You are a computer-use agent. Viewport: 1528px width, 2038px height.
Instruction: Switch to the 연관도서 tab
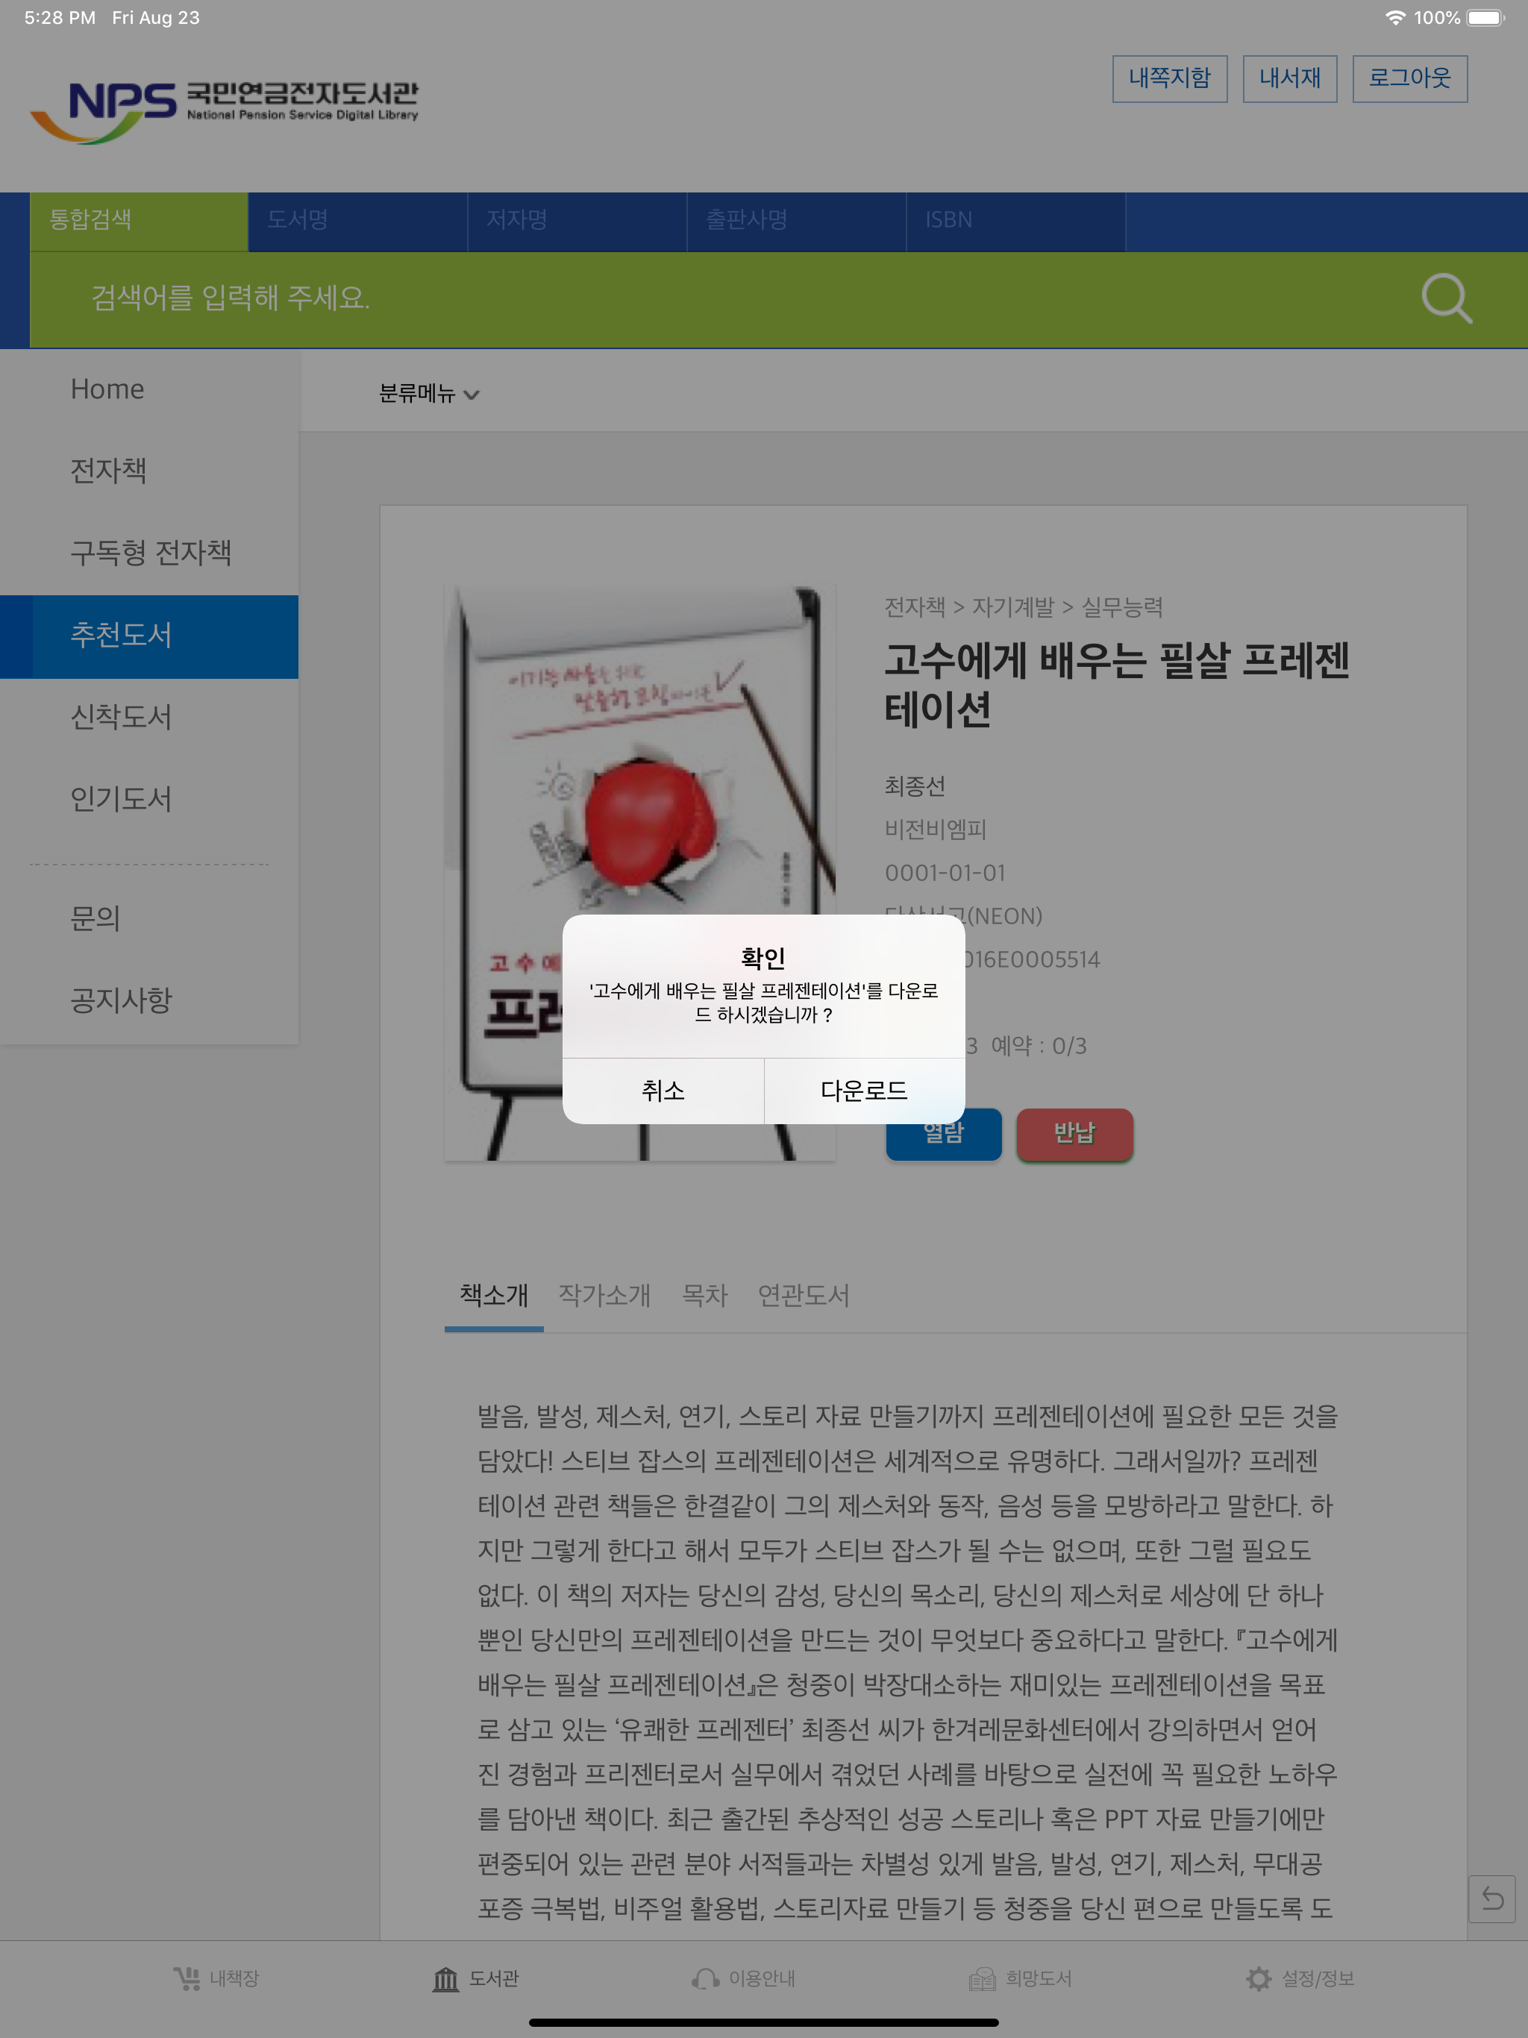(x=804, y=1296)
